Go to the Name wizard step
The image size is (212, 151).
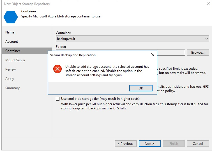coord(10,32)
